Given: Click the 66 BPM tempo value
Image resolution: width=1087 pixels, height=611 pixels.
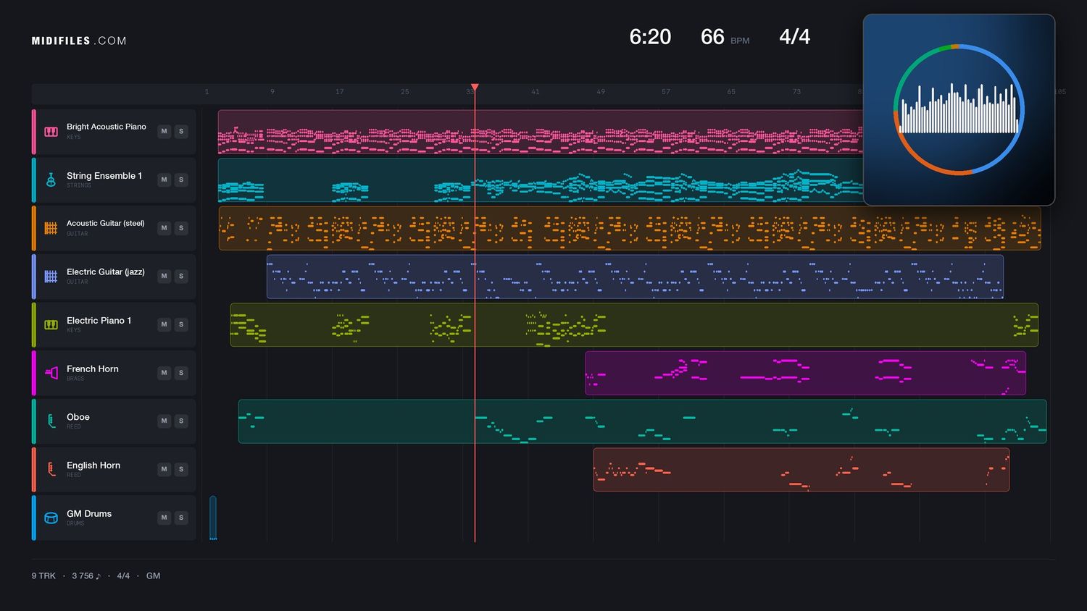Looking at the screenshot, I should point(712,37).
